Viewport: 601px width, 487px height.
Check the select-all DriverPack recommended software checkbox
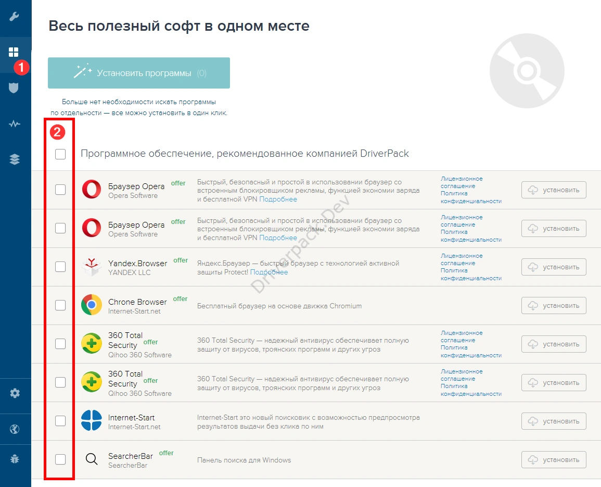(60, 154)
